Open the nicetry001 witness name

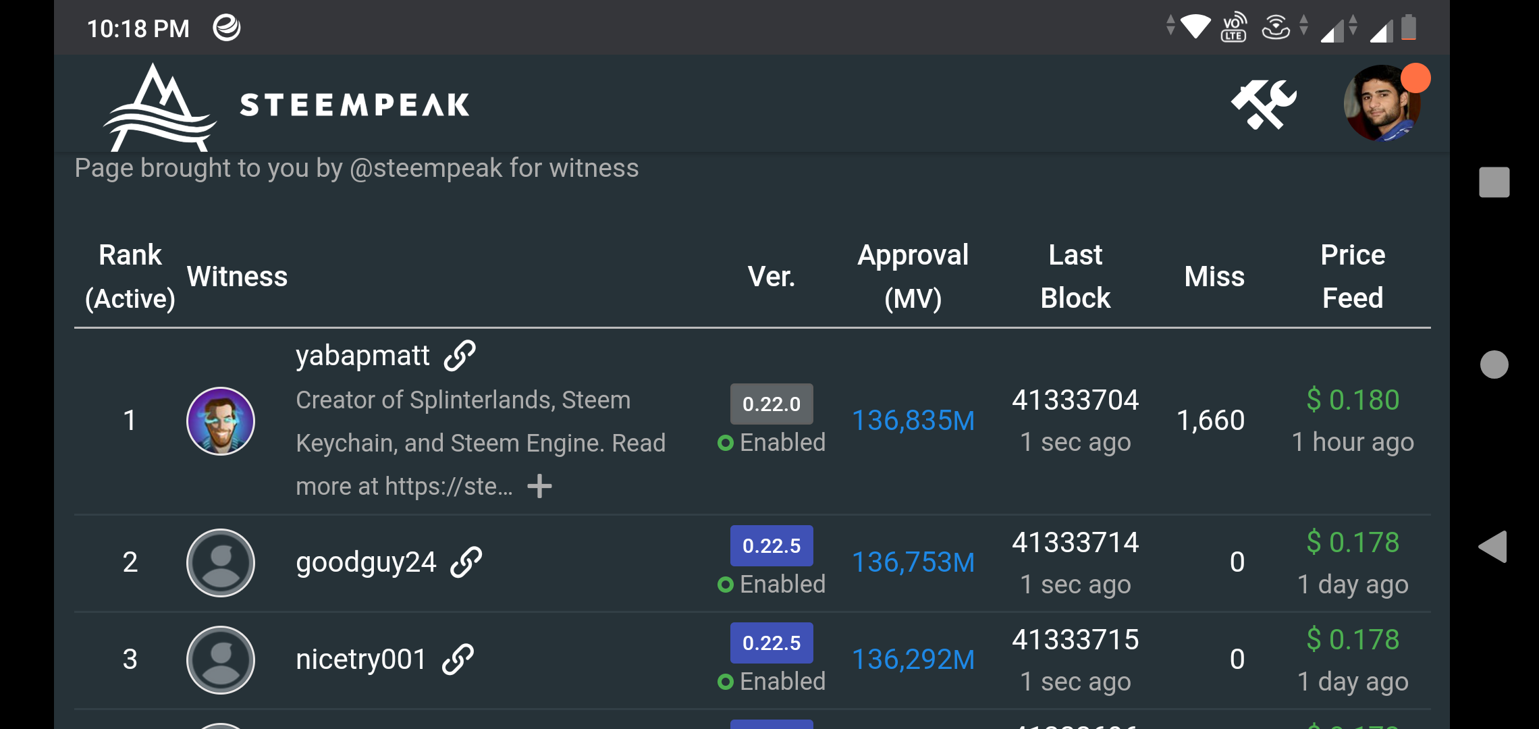pyautogui.click(x=361, y=659)
